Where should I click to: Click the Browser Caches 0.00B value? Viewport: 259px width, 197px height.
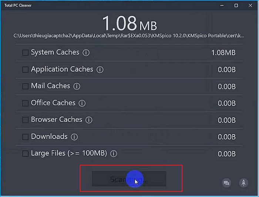point(226,120)
